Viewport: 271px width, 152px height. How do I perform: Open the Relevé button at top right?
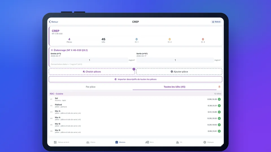[x=216, y=22]
